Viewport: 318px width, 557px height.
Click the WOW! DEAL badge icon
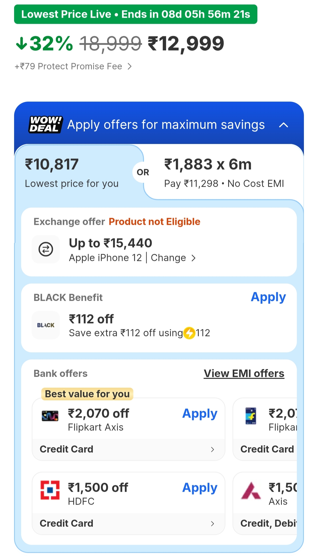(x=46, y=125)
